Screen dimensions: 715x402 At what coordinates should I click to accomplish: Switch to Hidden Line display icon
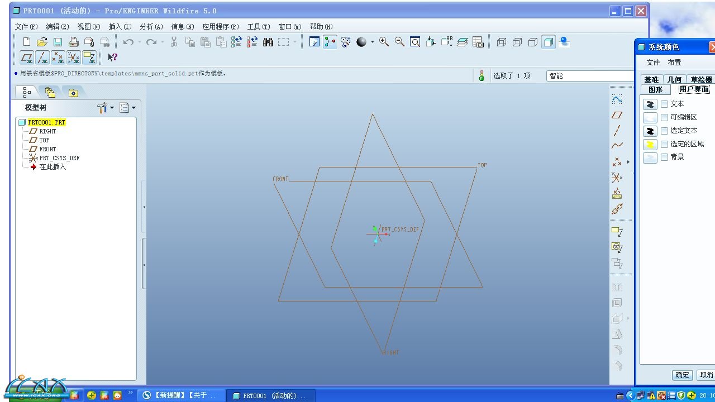coord(517,42)
